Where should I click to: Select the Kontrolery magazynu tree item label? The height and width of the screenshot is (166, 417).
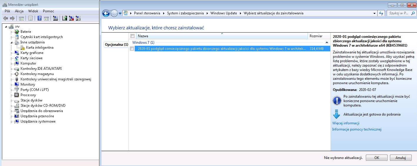coord(37,74)
